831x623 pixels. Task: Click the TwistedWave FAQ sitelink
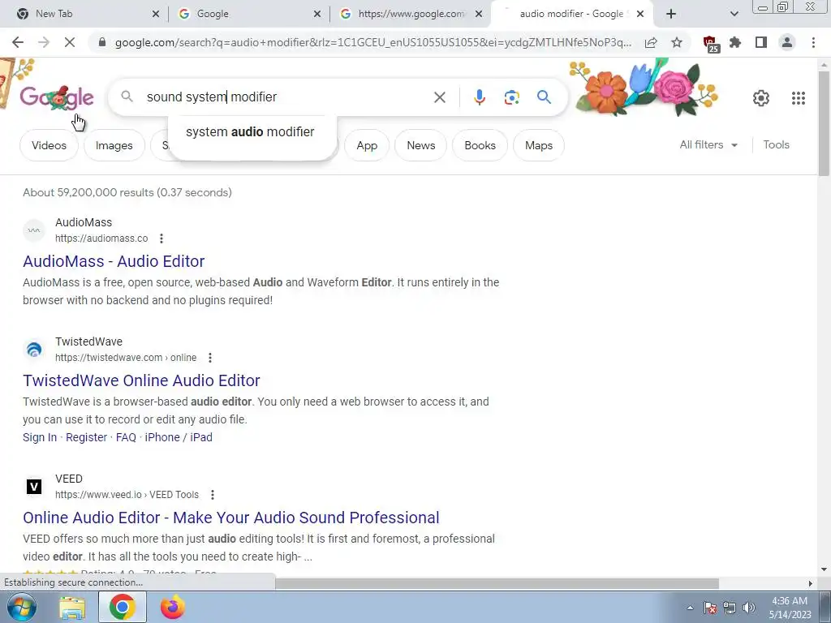coord(126,437)
